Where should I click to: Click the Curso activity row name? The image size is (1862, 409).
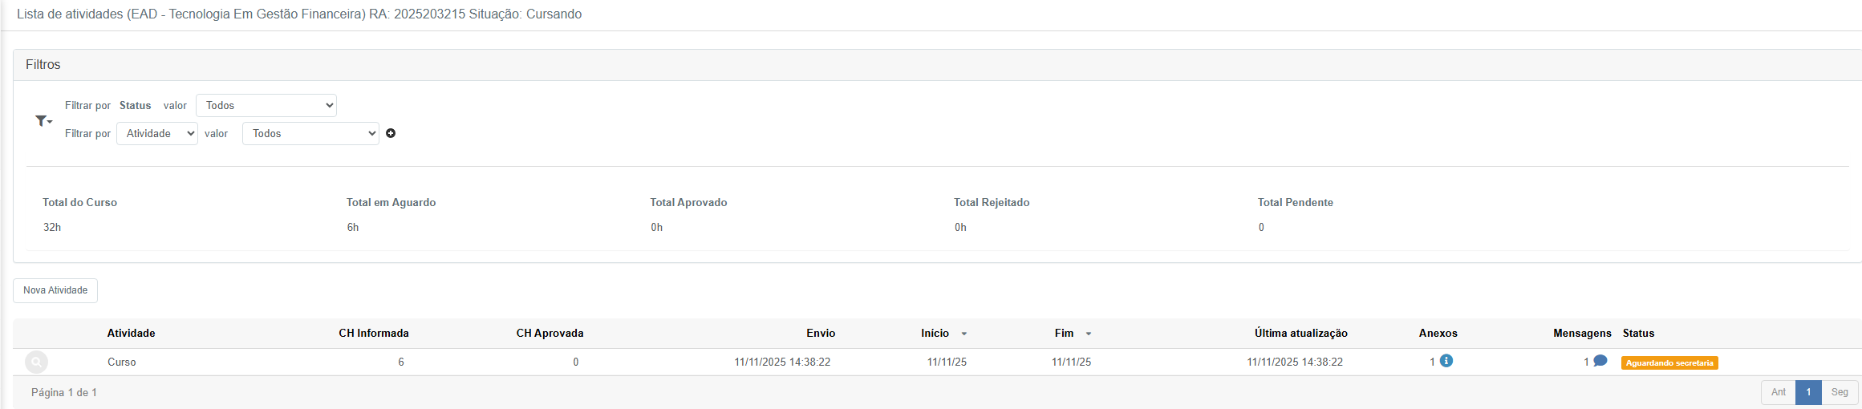(x=122, y=362)
